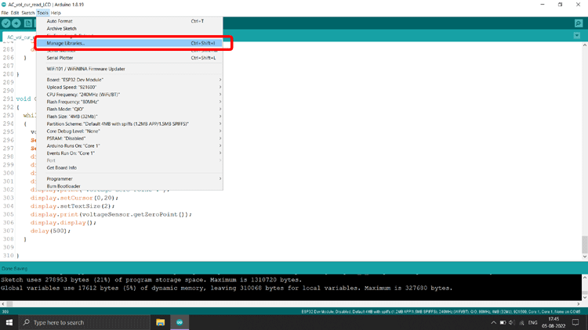This screenshot has width=588, height=330.
Task: Expand the Flash Mode QIO submenu
Action: pyautogui.click(x=129, y=109)
